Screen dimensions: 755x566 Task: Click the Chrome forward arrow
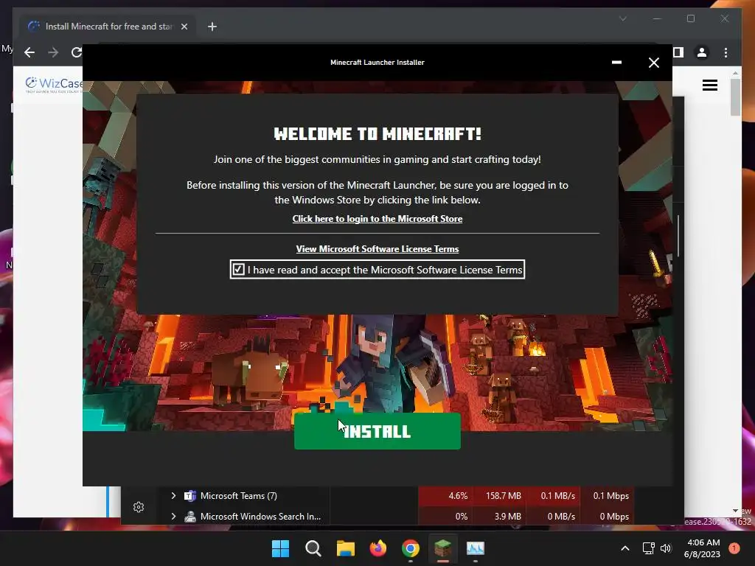tap(53, 52)
